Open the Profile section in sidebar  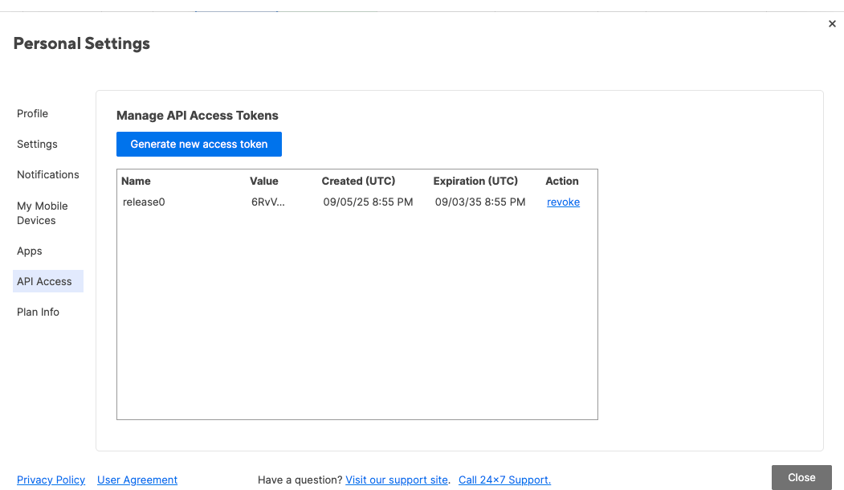pyautogui.click(x=32, y=113)
